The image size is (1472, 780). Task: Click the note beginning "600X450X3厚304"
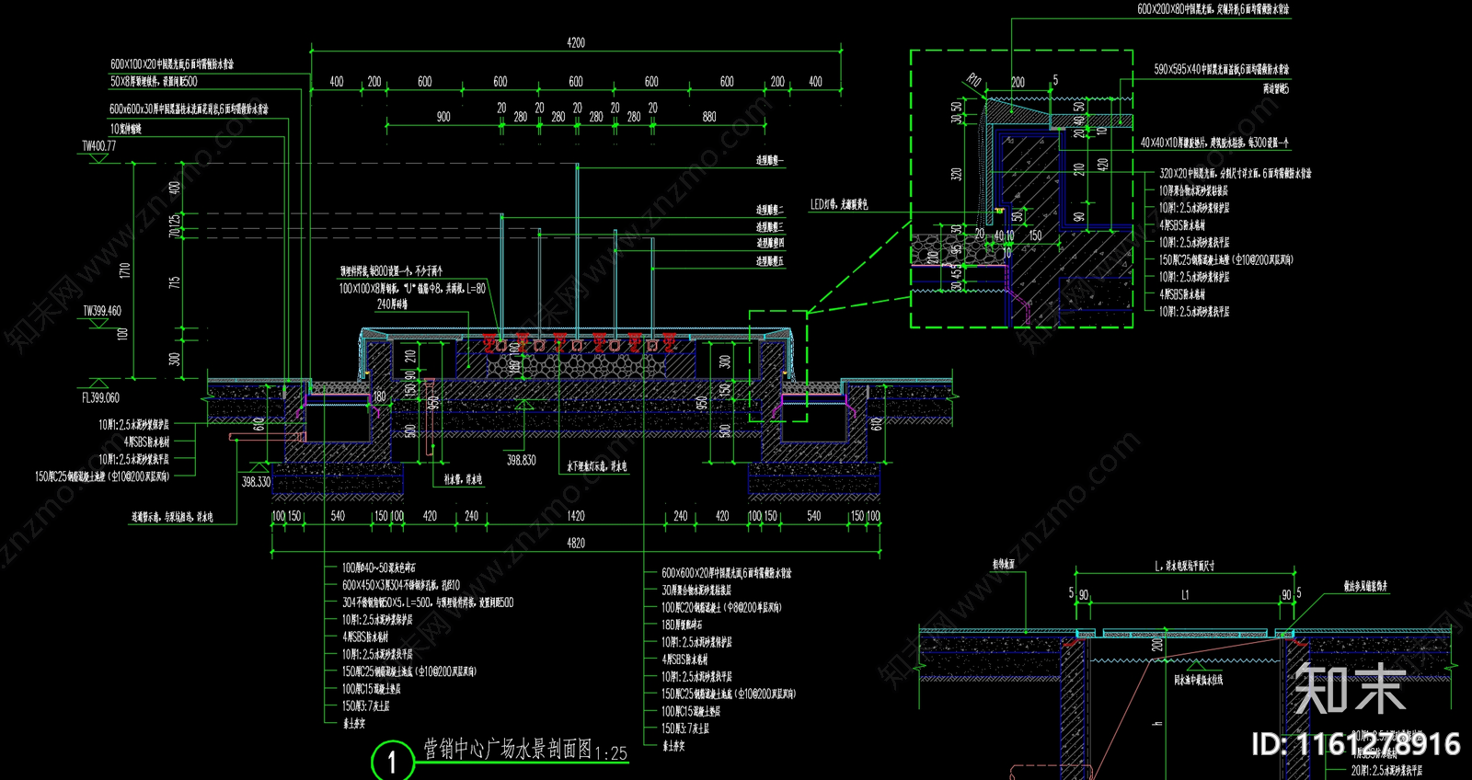(401, 585)
